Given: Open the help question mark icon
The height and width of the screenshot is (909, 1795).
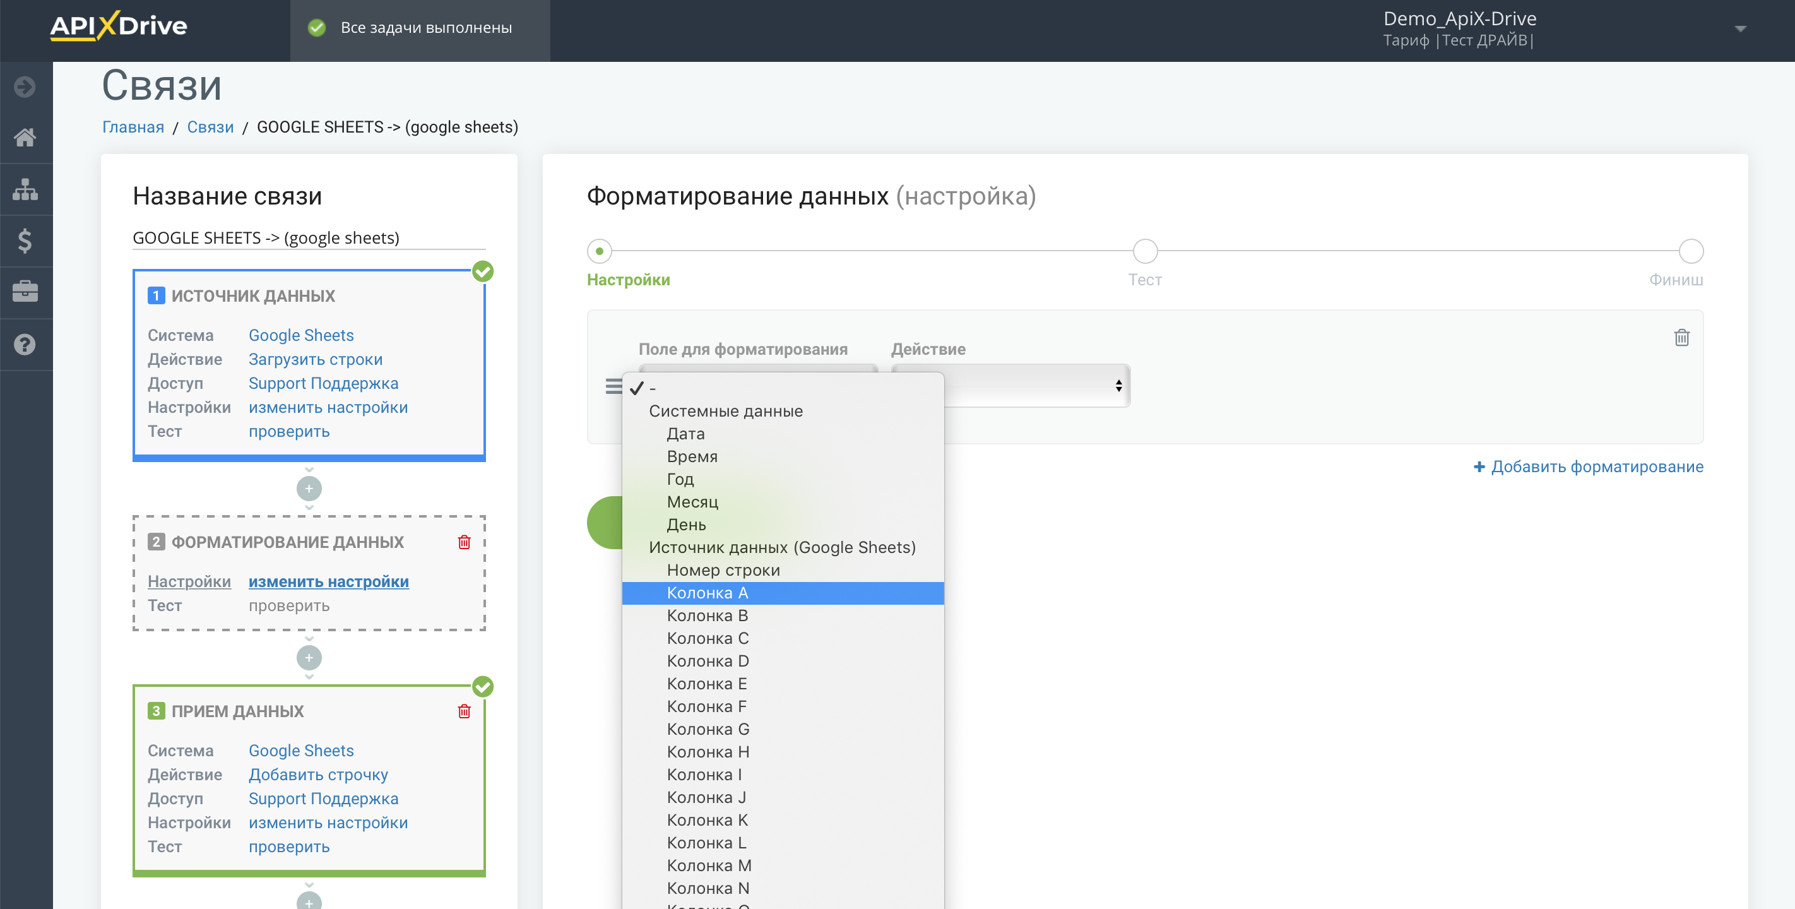Looking at the screenshot, I should tap(25, 345).
